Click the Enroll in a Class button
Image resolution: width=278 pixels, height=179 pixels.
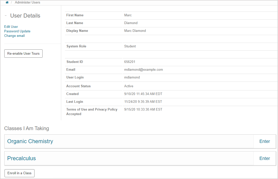coord(19,173)
